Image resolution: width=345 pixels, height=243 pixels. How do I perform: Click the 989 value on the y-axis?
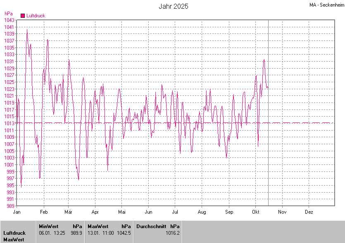[x=11, y=206]
